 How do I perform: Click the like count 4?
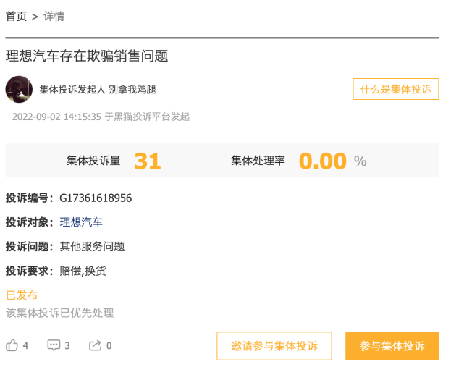tap(26, 346)
